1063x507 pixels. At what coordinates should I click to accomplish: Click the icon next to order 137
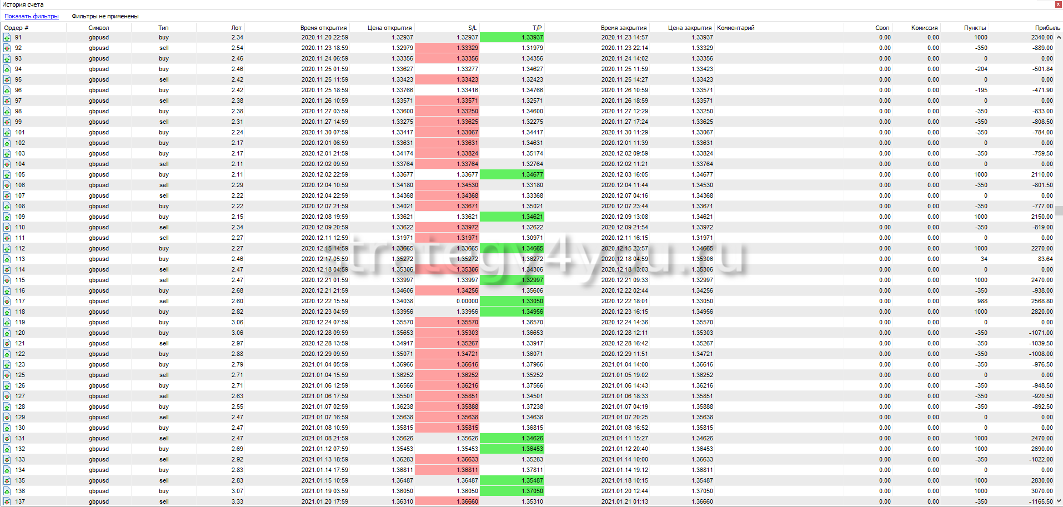tap(7, 502)
